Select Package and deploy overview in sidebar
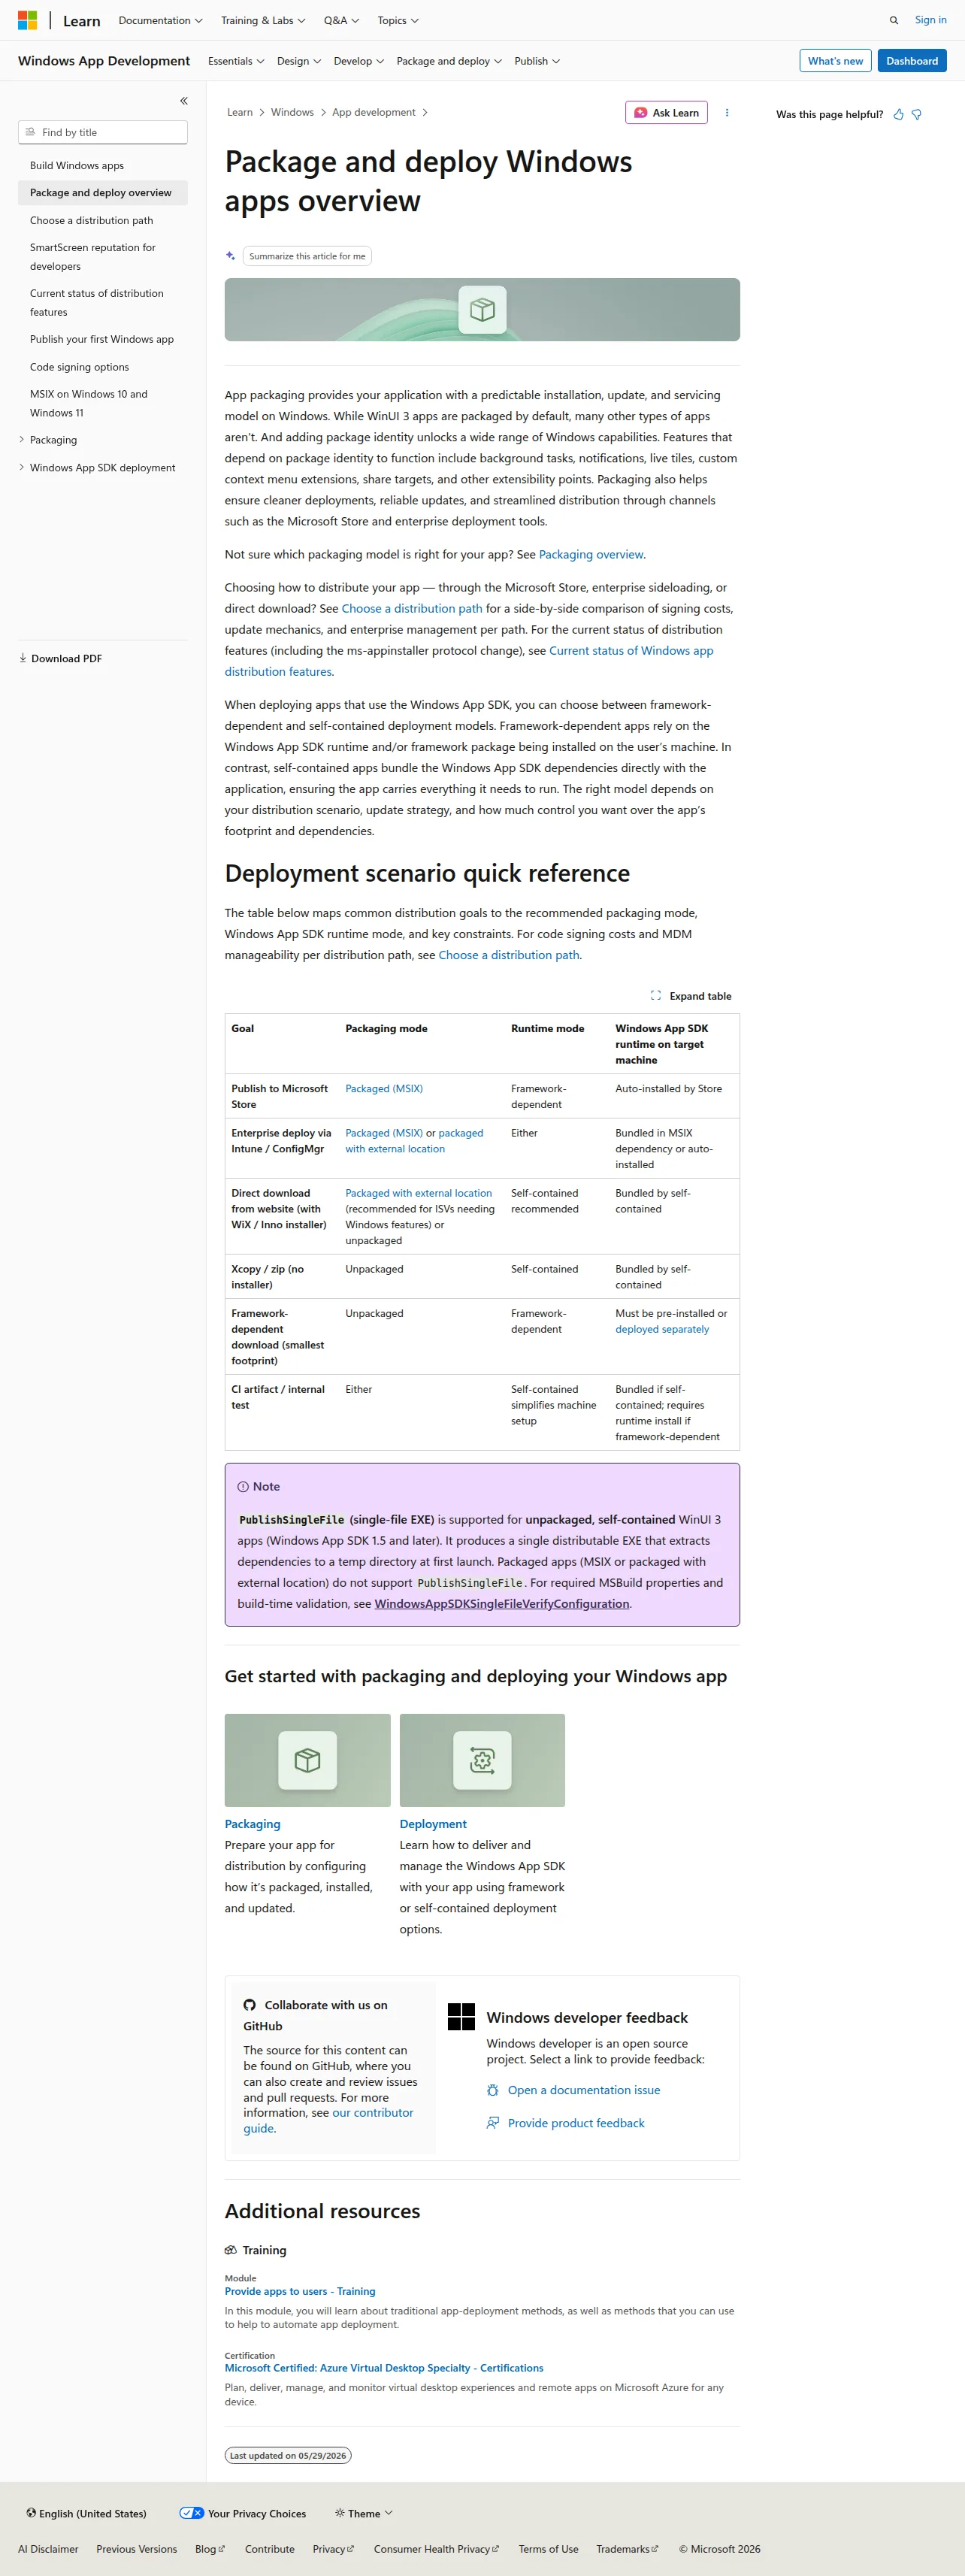 click(103, 193)
